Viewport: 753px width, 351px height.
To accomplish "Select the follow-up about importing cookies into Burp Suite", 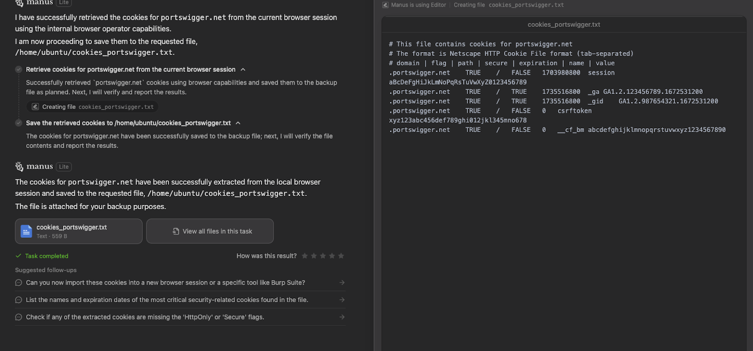I will coord(180,283).
